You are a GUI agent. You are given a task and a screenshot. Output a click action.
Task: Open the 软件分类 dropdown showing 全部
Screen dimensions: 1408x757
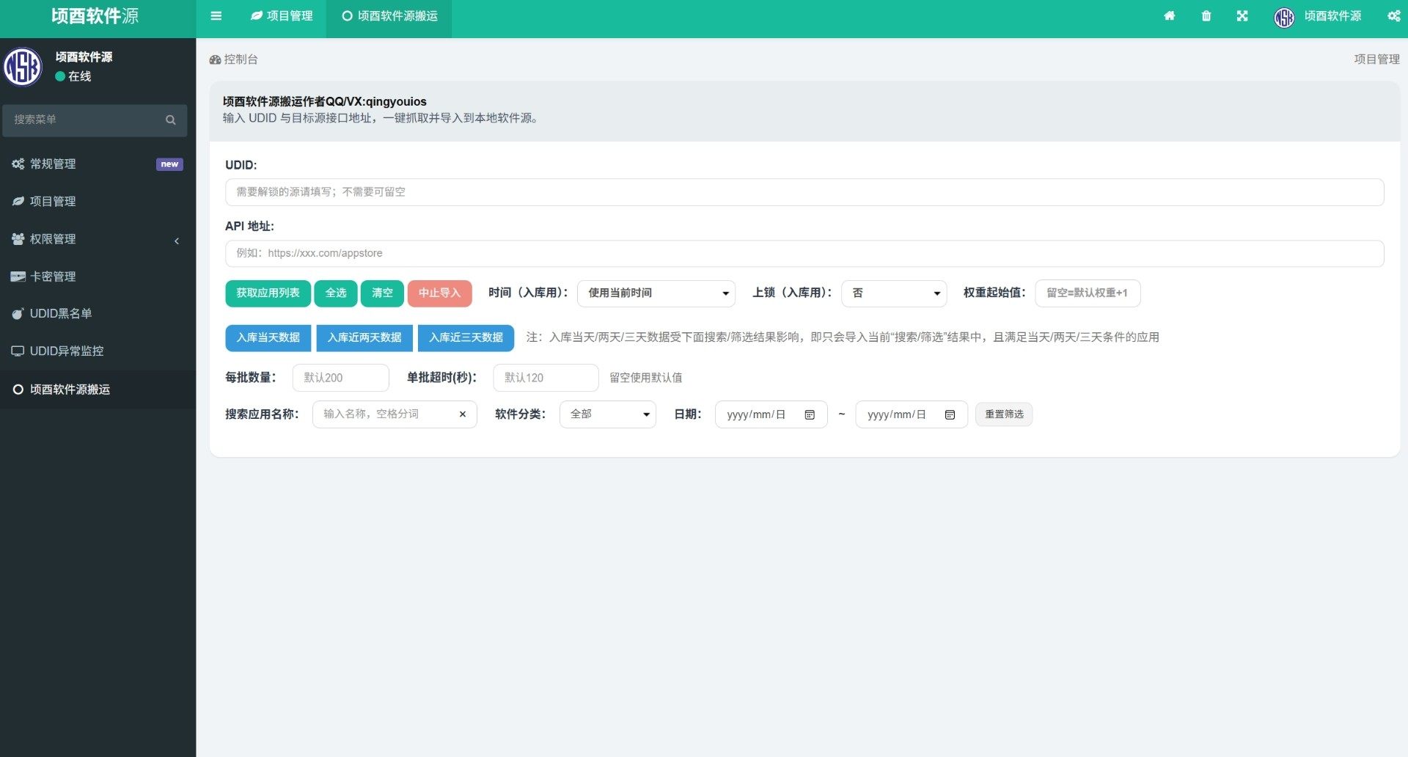coord(607,414)
